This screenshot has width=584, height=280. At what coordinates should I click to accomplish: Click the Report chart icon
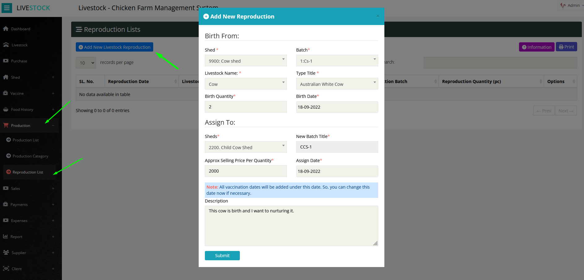(x=5, y=236)
